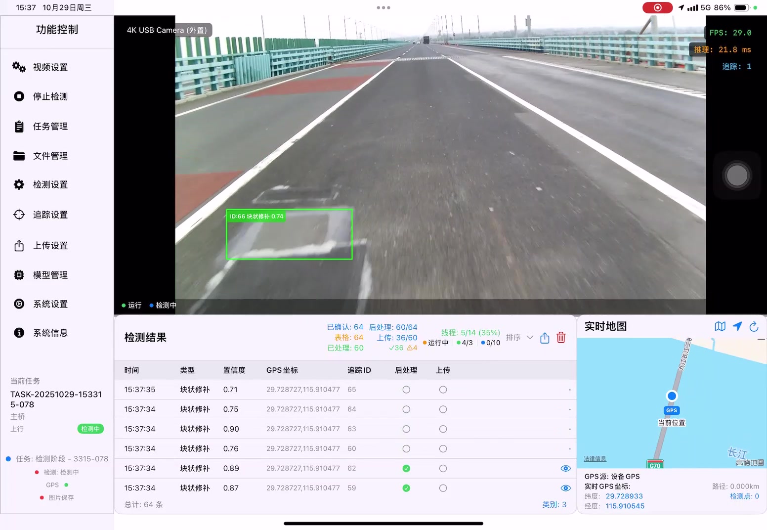Click 后处理: 60/64 statistic
The width and height of the screenshot is (767, 530).
coord(393,327)
